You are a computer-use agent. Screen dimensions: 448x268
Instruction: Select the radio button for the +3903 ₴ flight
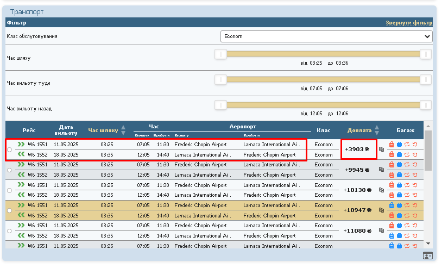[x=9, y=149]
